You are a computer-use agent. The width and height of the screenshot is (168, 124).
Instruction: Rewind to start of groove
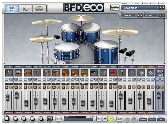point(99,118)
